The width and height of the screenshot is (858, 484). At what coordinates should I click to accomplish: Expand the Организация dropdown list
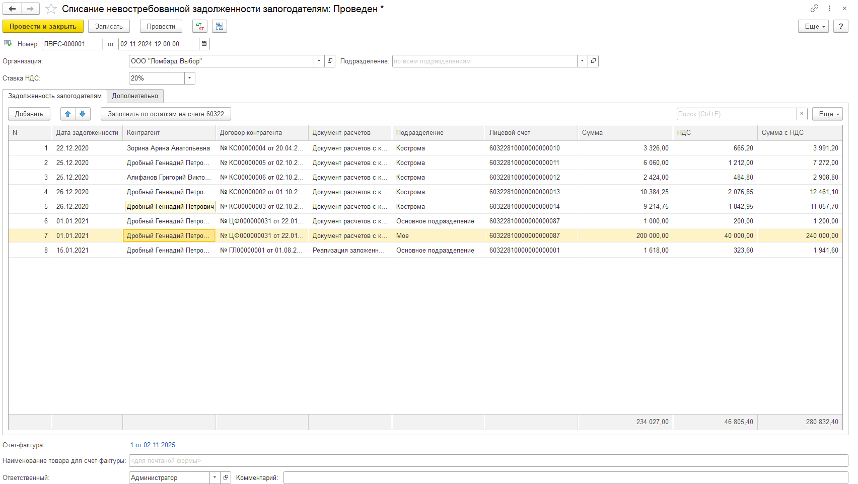click(x=319, y=61)
